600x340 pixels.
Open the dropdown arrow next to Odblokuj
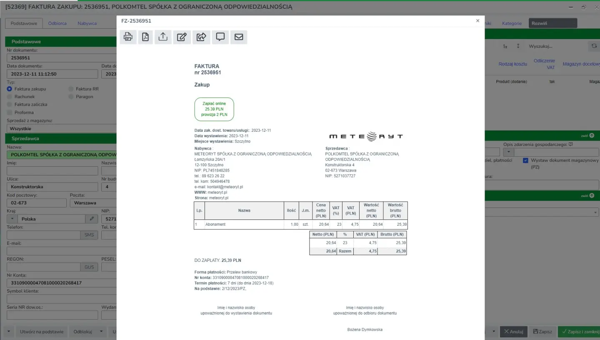101,332
